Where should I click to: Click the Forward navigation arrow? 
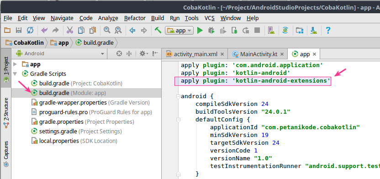coord(144,30)
